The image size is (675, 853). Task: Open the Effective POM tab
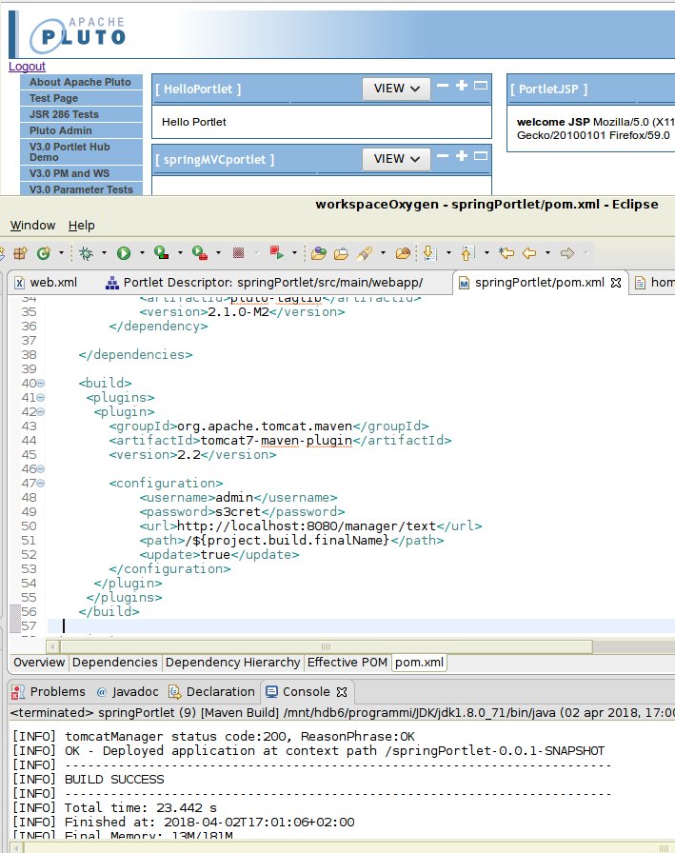[347, 663]
